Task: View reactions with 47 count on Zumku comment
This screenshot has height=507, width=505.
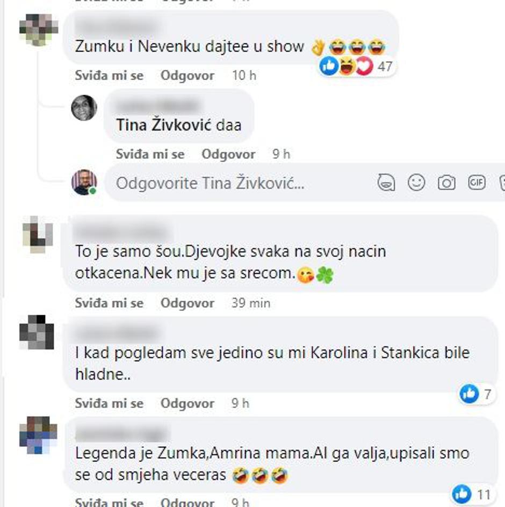Action: pyautogui.click(x=356, y=66)
